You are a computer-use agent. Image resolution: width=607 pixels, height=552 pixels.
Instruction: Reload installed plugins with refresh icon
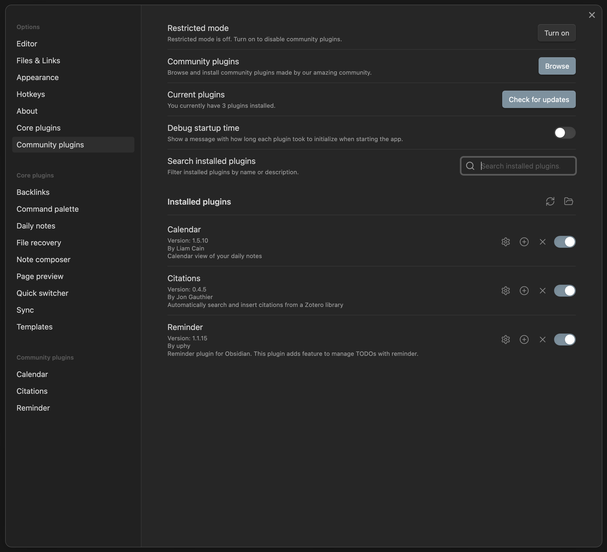pos(550,201)
